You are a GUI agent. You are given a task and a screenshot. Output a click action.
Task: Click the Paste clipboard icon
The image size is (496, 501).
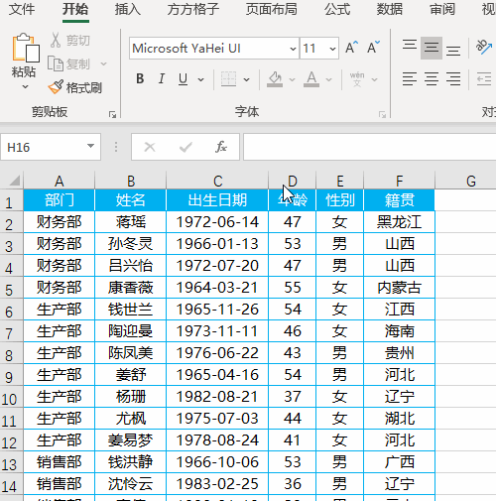click(x=26, y=49)
